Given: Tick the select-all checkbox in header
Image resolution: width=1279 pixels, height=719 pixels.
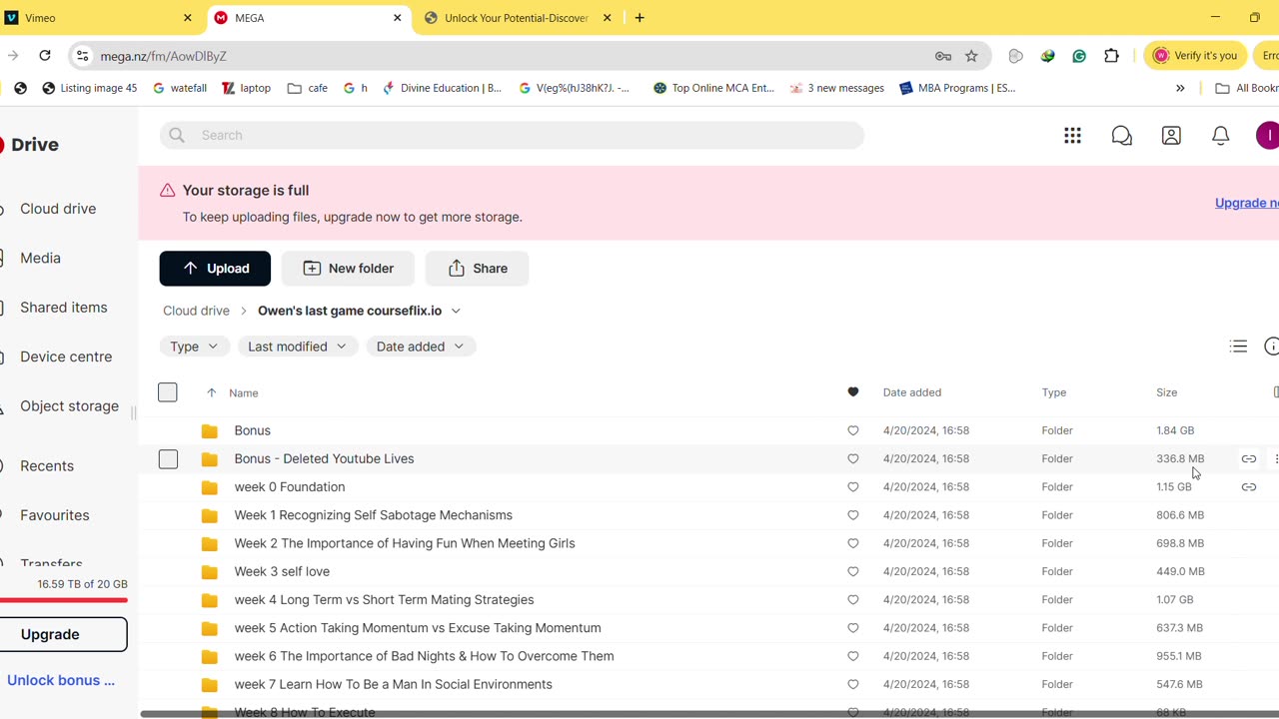Looking at the screenshot, I should tap(168, 392).
